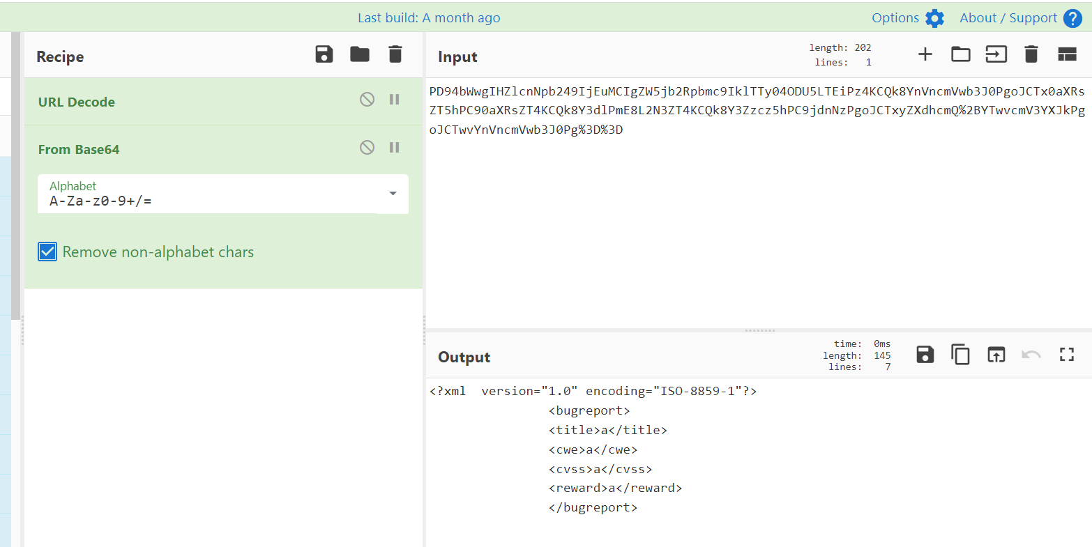
Task: Set breakpoint on From Base64 operation
Action: (x=394, y=147)
